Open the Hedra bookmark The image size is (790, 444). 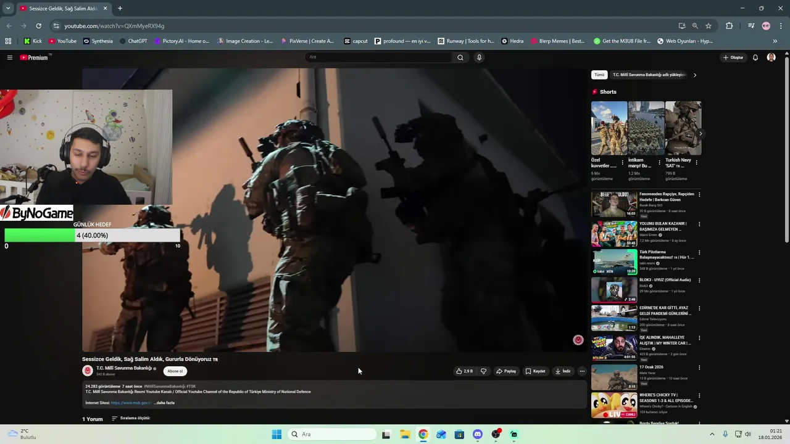pos(512,41)
